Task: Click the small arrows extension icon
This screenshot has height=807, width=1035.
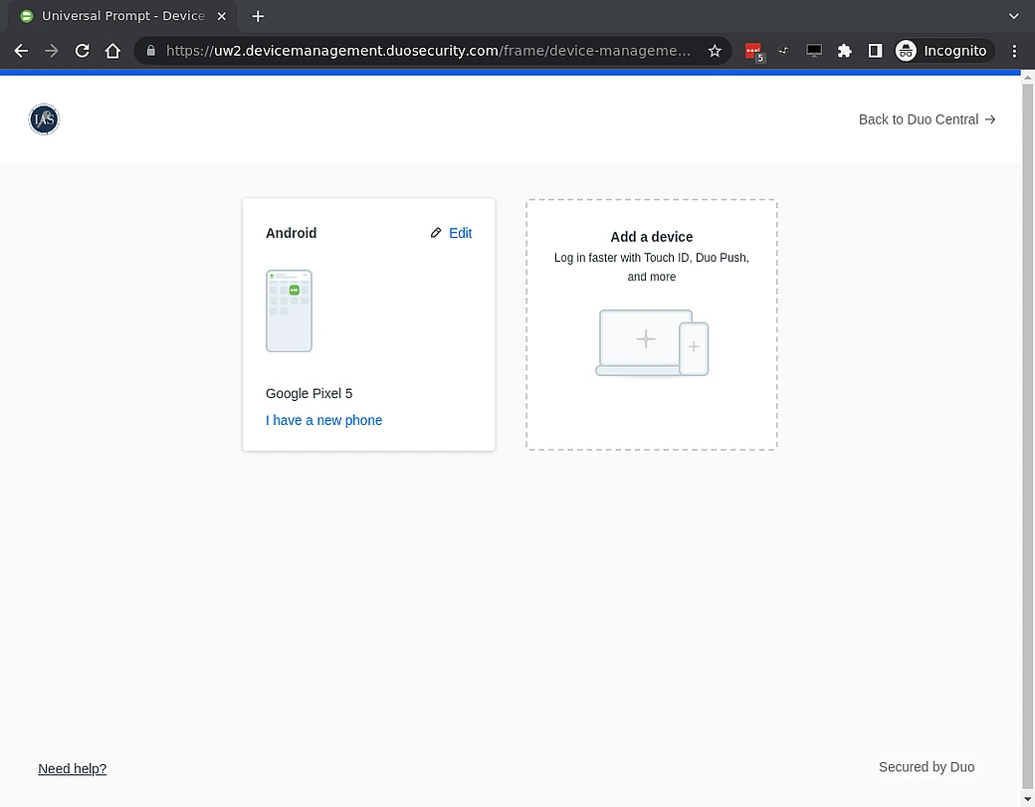Action: 783,50
